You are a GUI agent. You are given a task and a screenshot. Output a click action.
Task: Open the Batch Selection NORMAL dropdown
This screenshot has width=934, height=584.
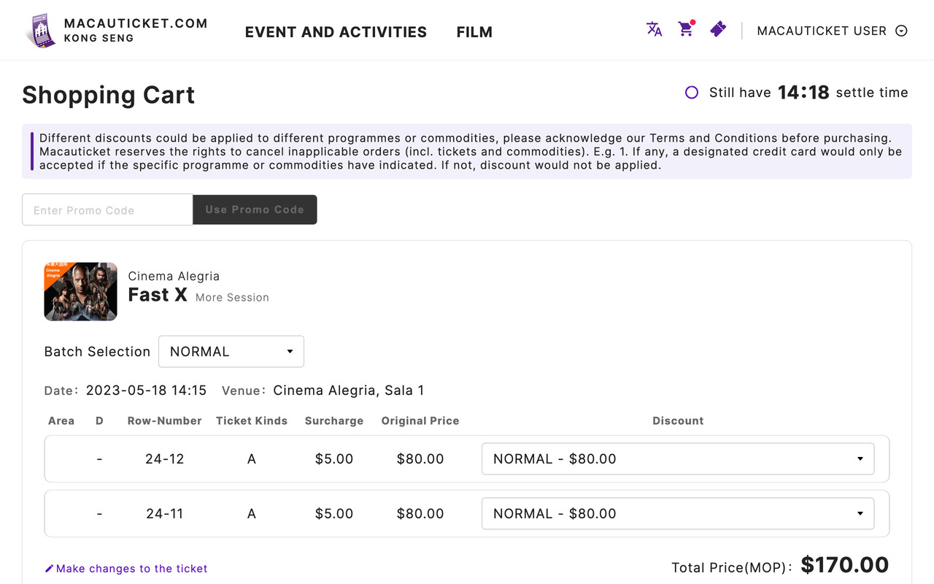(x=231, y=351)
